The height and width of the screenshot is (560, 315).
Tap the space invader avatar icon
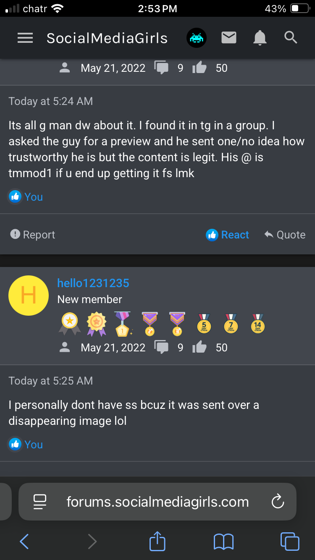click(197, 38)
